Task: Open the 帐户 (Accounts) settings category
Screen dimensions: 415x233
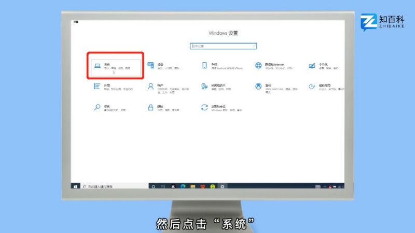Action: click(x=168, y=88)
